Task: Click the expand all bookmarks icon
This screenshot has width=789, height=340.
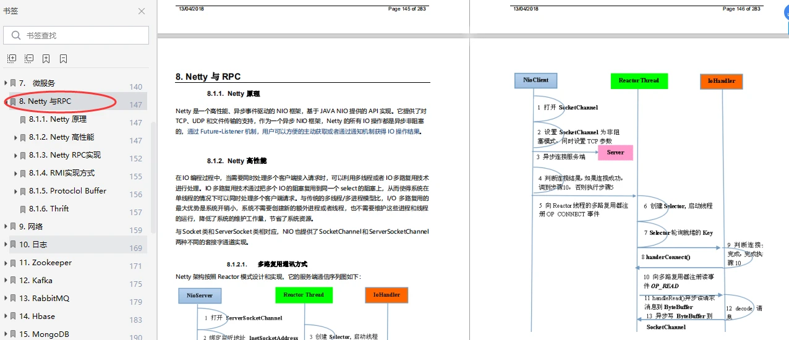Action: point(12,59)
